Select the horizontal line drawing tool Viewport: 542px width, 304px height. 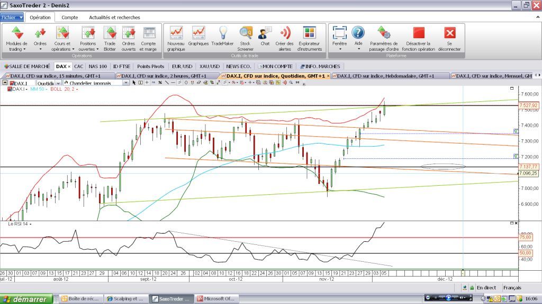pos(173,83)
